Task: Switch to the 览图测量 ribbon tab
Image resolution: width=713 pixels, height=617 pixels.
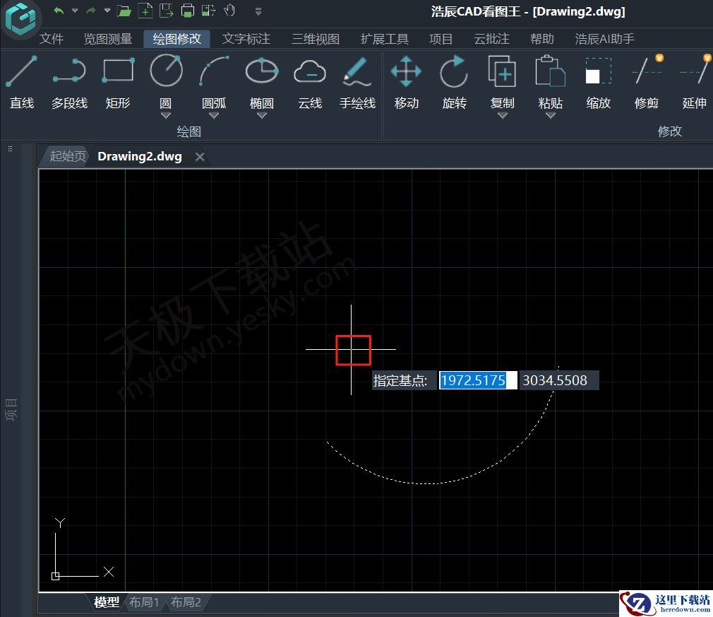Action: coord(108,39)
